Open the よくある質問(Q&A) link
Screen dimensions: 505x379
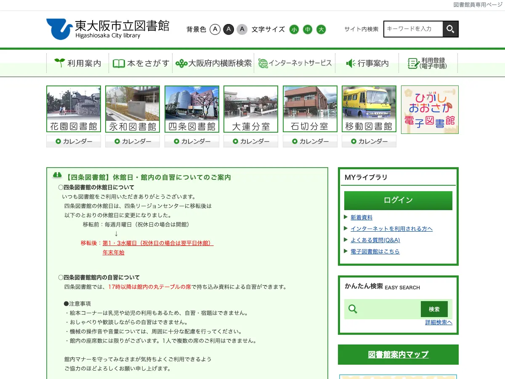[x=375, y=240]
